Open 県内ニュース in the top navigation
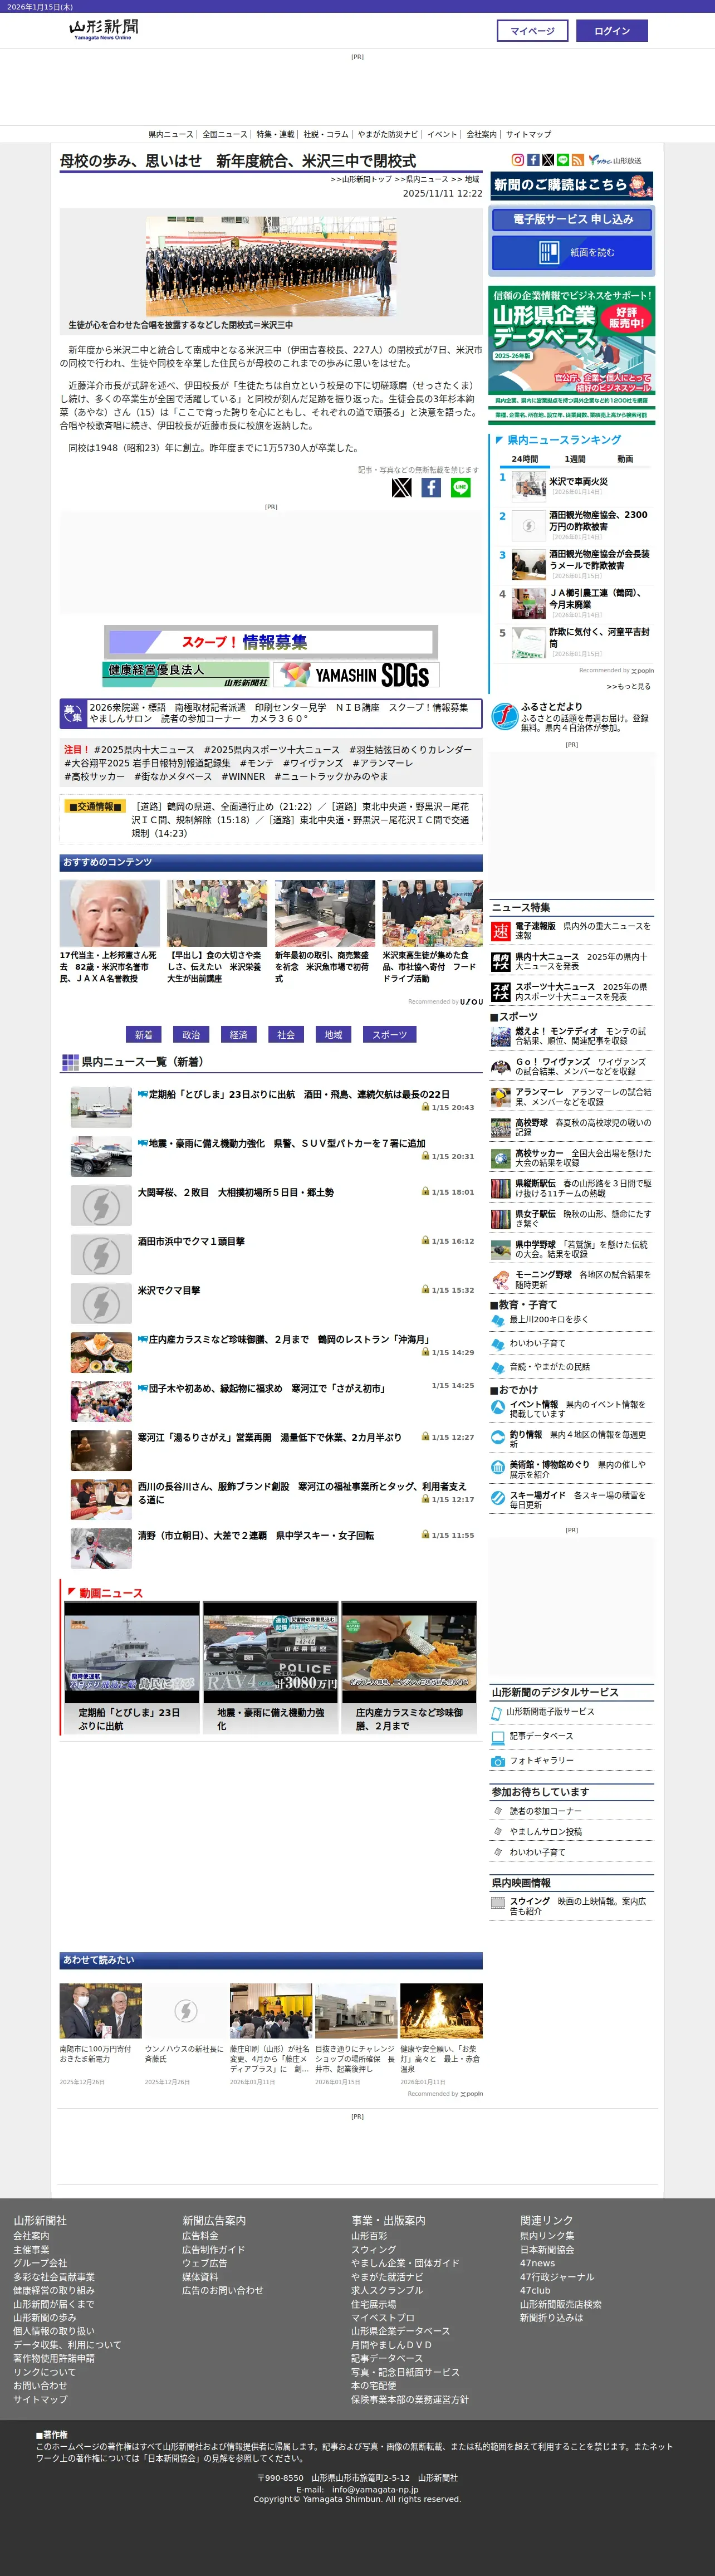 (171, 134)
